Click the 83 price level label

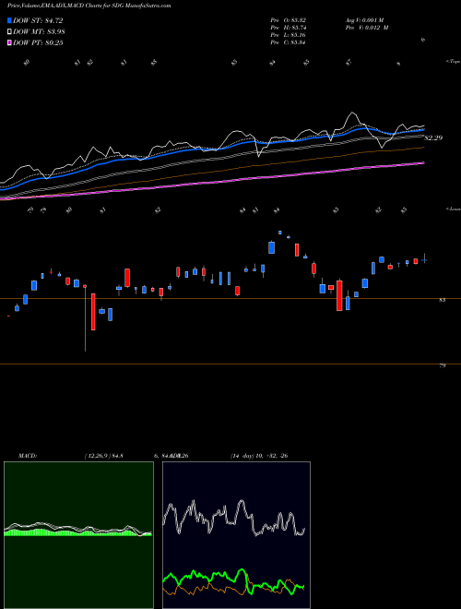click(x=442, y=300)
